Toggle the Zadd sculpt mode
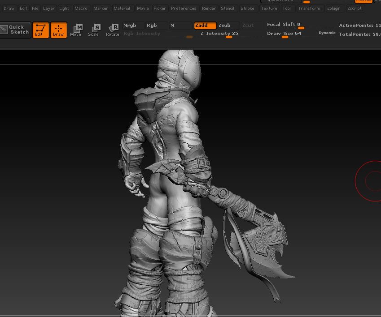 [205, 26]
